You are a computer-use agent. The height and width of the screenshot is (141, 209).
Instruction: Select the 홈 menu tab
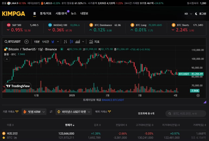click(x=35, y=14)
